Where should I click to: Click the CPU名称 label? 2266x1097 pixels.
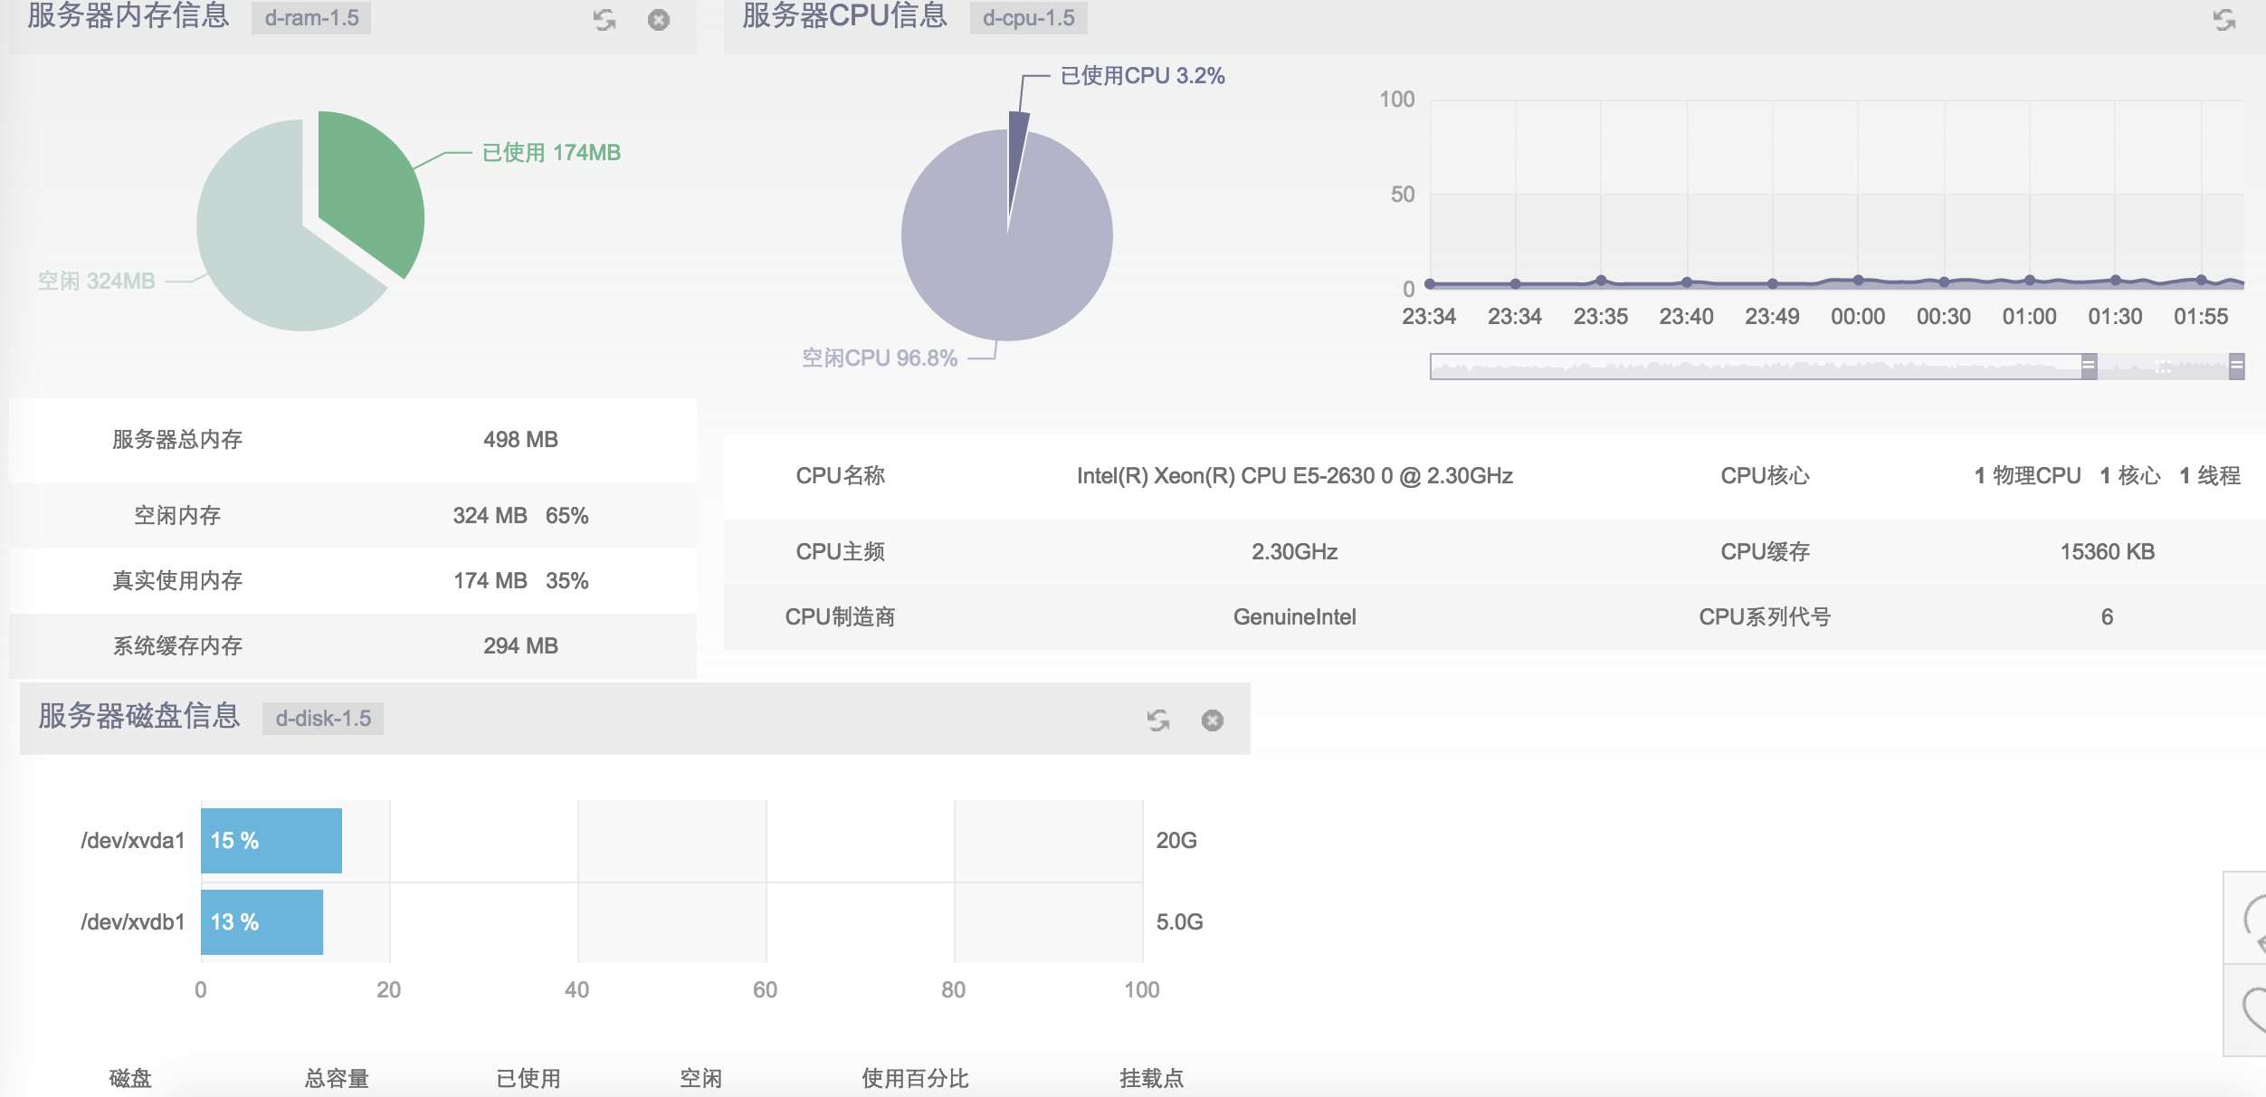pyautogui.click(x=841, y=475)
